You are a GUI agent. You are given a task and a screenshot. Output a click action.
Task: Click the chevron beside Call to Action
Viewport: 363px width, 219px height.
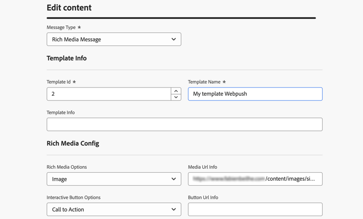pyautogui.click(x=174, y=209)
